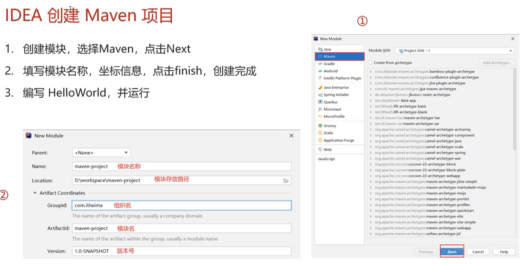Open Help in New Module dialog

point(504,252)
